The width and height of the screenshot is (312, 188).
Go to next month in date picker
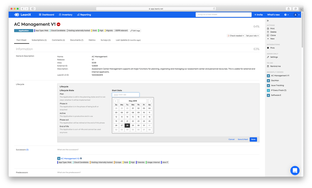coord(150,101)
